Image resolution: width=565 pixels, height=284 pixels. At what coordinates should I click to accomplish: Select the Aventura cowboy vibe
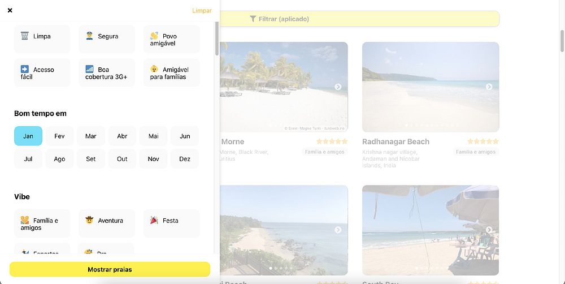(107, 223)
